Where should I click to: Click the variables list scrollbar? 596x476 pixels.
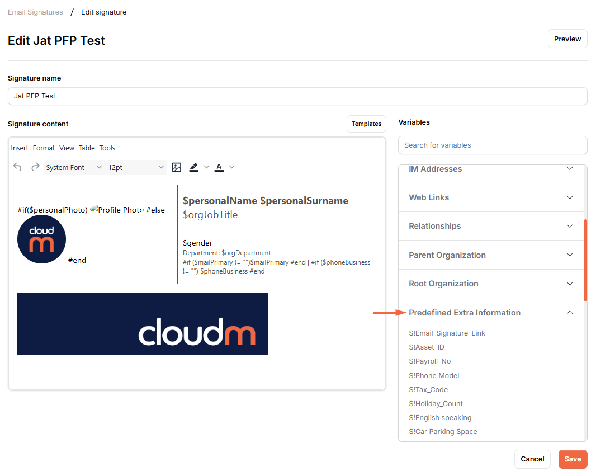[586, 260]
